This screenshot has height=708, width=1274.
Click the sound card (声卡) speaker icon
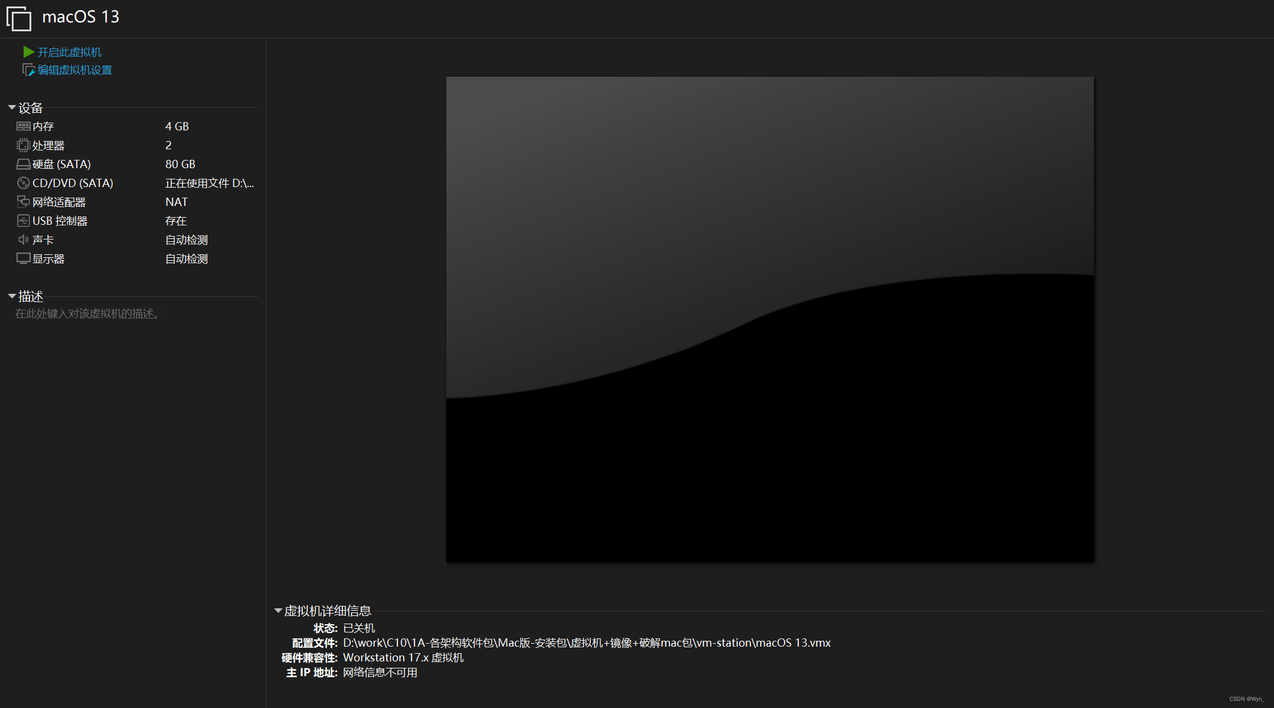pyautogui.click(x=23, y=240)
